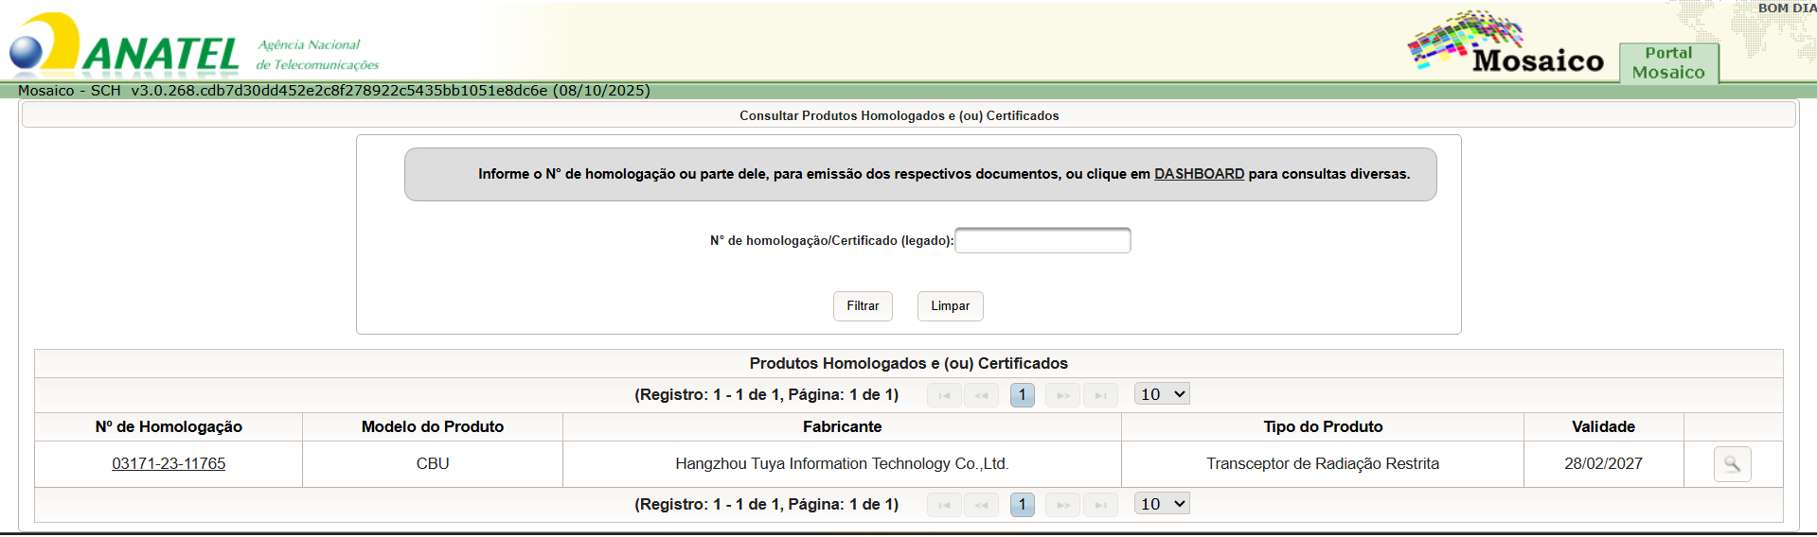
Task: Focus the Nº de homologação/Certificado input field
Action: click(x=1042, y=240)
